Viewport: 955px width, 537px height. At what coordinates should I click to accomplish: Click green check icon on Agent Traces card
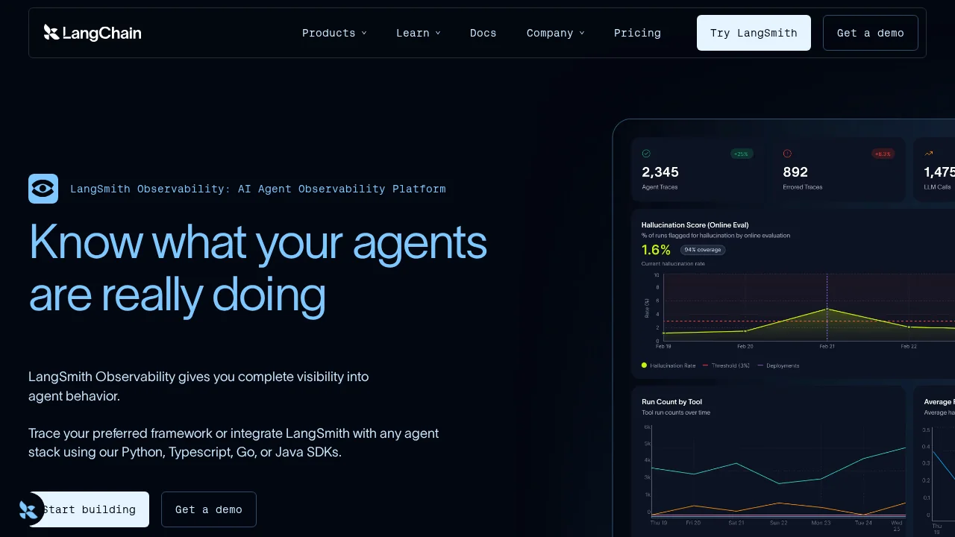(646, 154)
